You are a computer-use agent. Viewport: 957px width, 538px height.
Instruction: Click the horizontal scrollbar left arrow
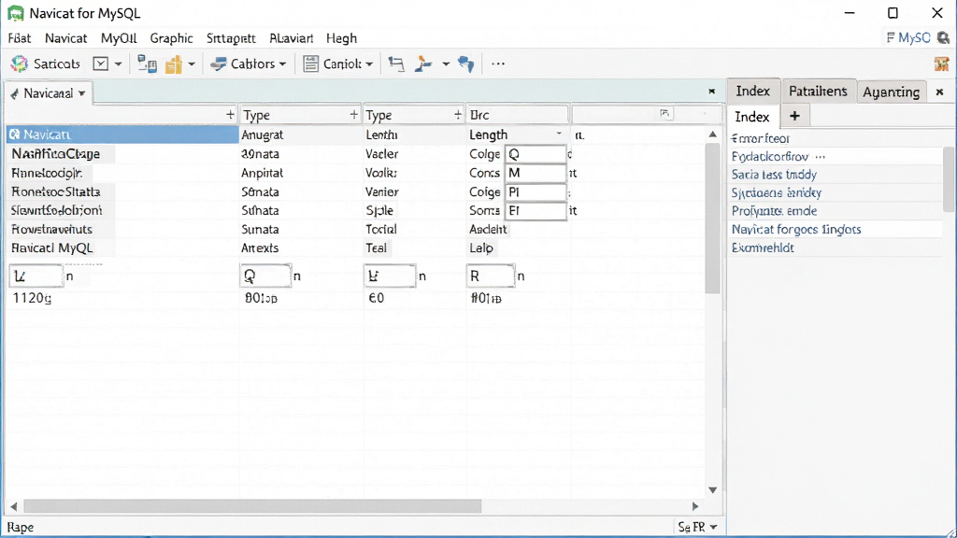[x=13, y=506]
